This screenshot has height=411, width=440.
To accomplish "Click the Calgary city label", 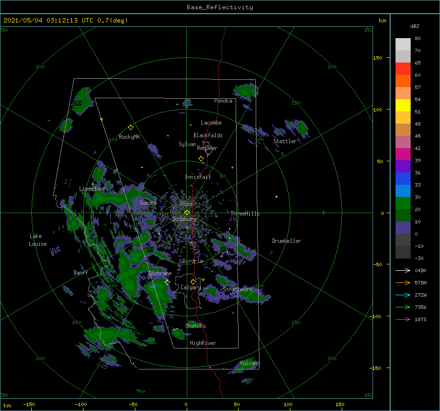I will [191, 287].
